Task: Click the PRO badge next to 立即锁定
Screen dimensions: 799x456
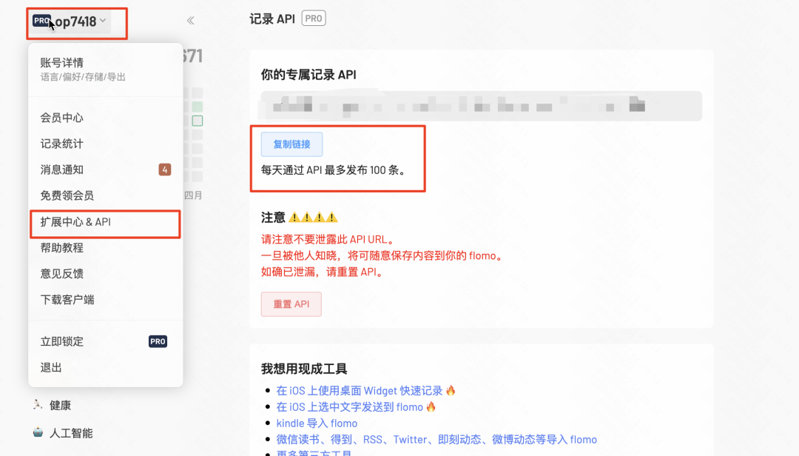Action: [x=158, y=341]
